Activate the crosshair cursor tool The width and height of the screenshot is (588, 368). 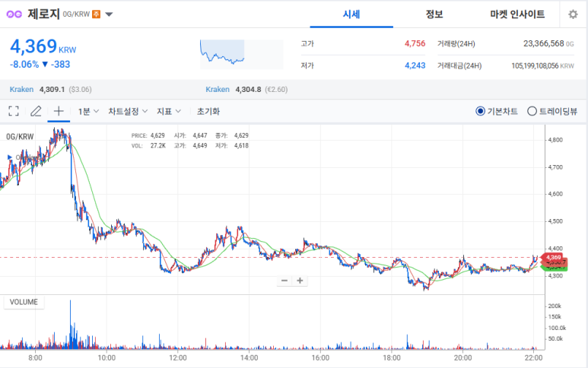click(x=59, y=111)
